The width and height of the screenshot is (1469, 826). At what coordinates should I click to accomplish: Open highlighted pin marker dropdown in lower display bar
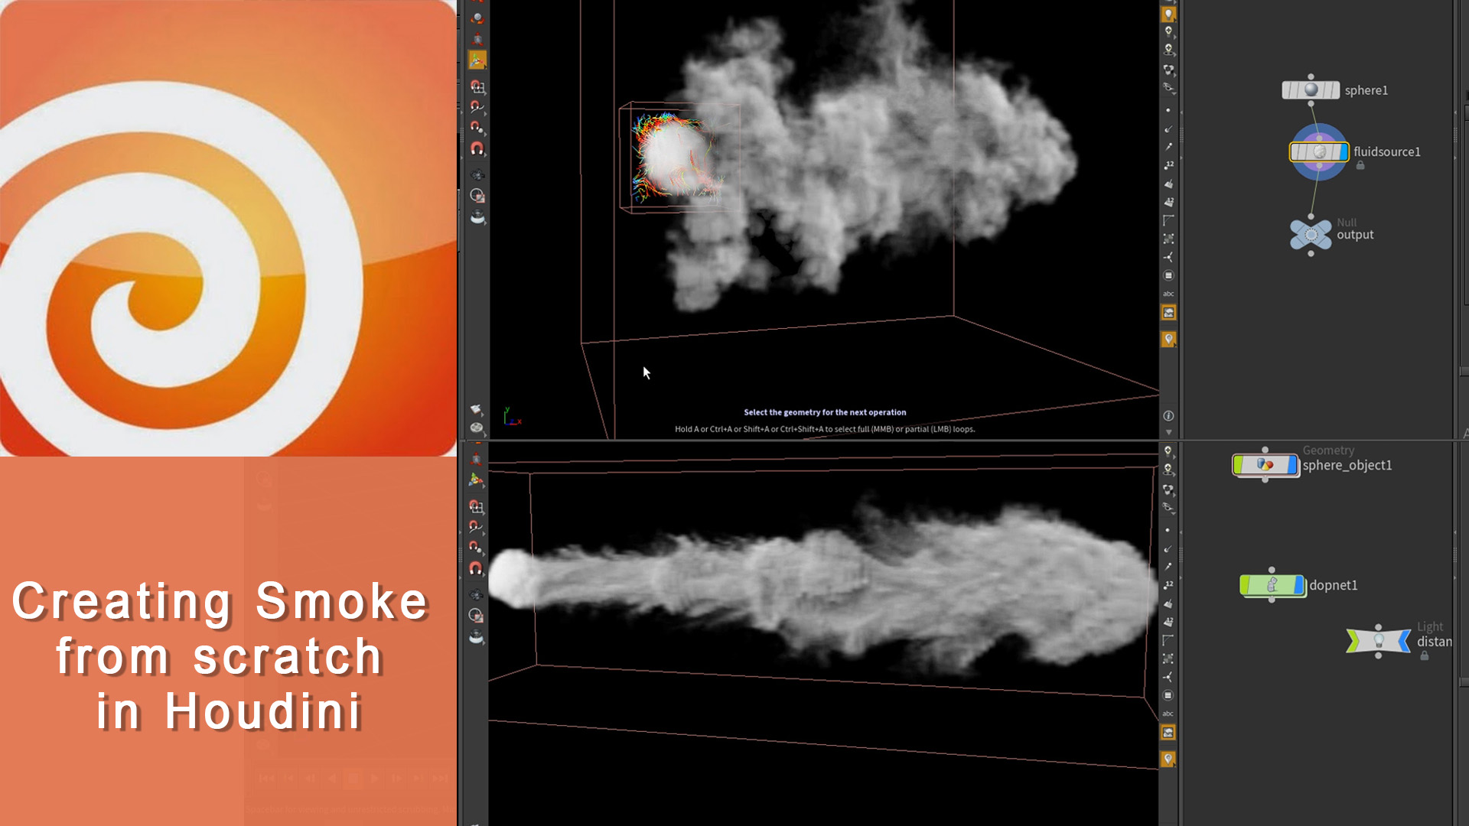(1168, 759)
